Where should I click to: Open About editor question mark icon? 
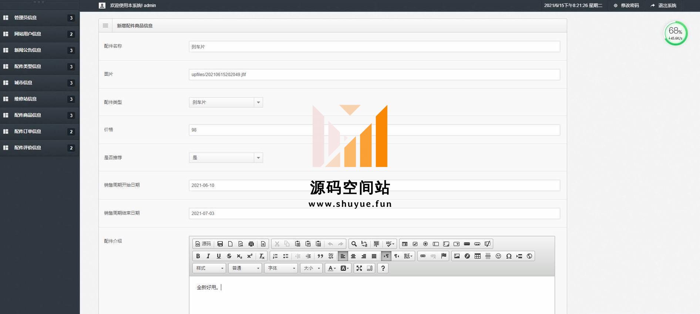click(383, 268)
